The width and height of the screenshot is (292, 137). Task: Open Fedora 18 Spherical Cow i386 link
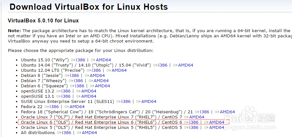pyautogui.click(x=205, y=112)
